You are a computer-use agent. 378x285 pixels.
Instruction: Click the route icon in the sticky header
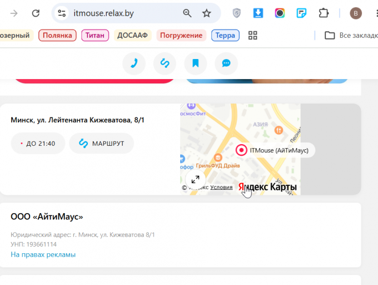pos(165,63)
